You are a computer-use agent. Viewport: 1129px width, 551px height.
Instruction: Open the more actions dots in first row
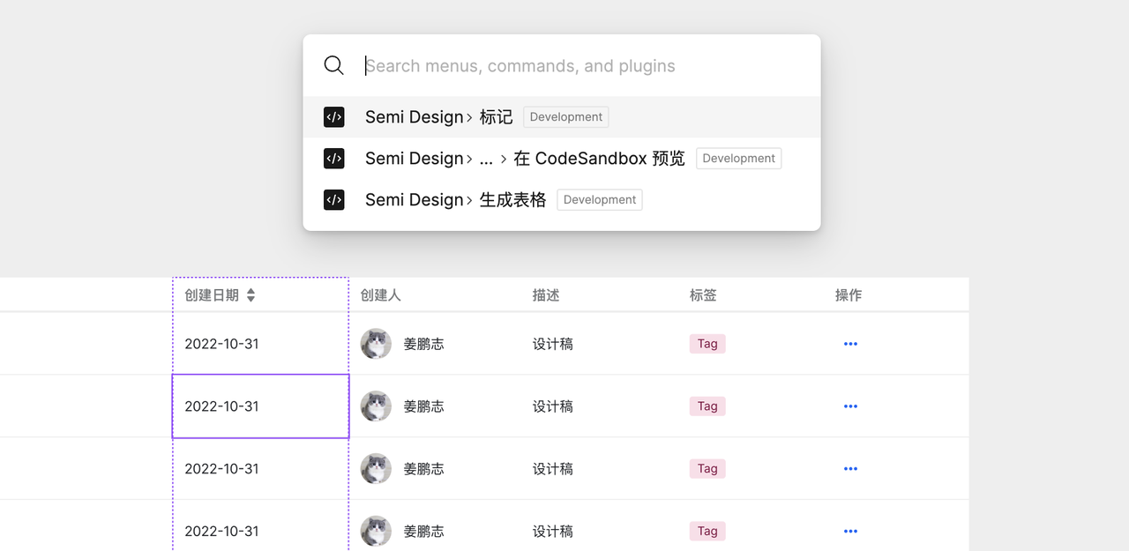click(850, 344)
